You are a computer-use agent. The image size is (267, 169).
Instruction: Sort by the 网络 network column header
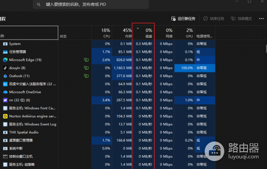(165, 33)
